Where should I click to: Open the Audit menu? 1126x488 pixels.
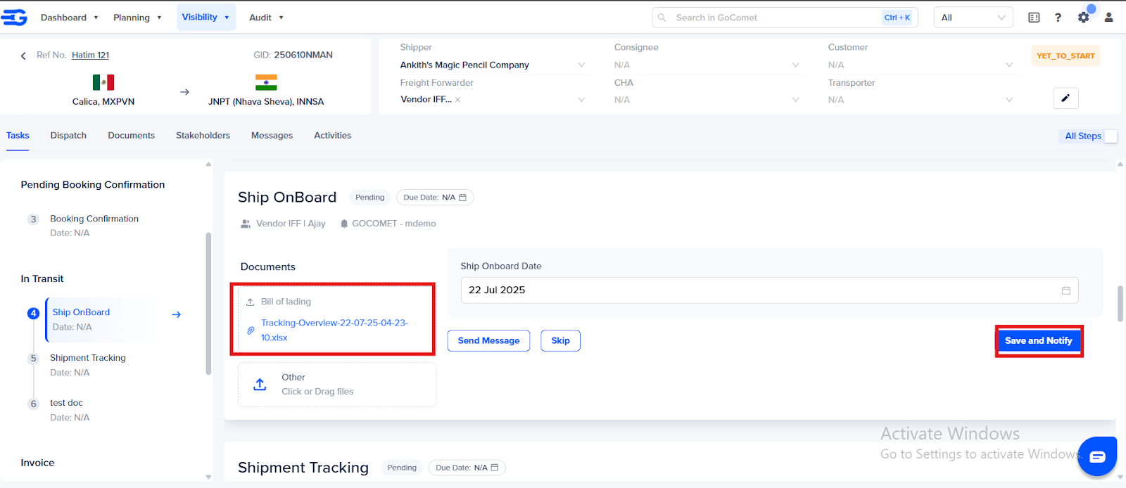pyautogui.click(x=266, y=18)
